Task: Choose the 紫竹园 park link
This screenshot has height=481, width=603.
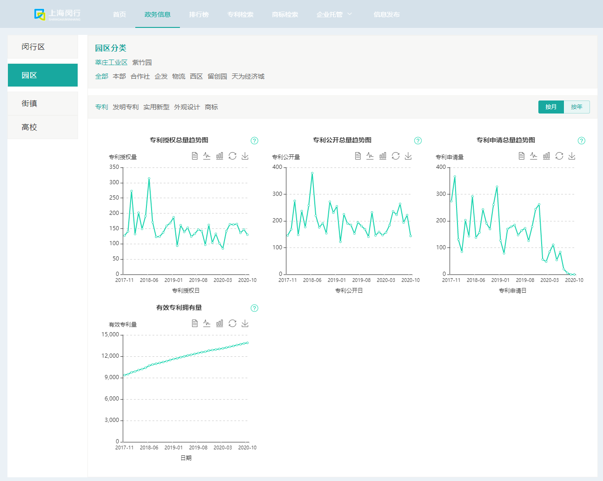Action: (x=142, y=62)
